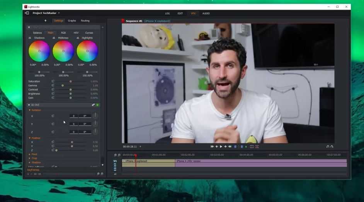Choose the Main colour sub-tab
This screenshot has width=364, height=202.
[50, 33]
